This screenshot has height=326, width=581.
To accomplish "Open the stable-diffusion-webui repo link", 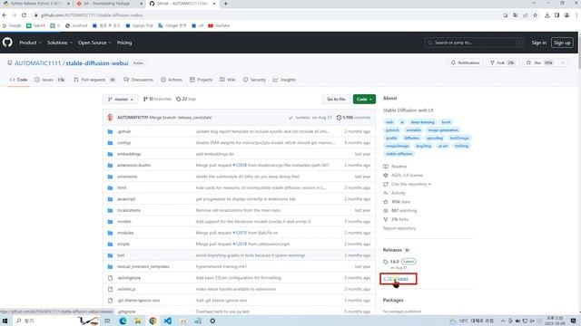I will click(97, 63).
